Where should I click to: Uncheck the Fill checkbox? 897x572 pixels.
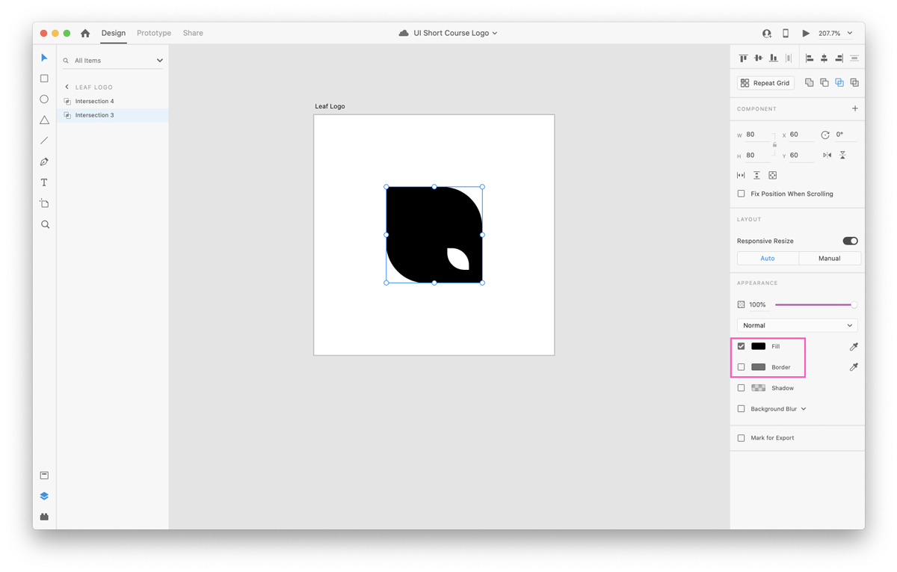(742, 346)
